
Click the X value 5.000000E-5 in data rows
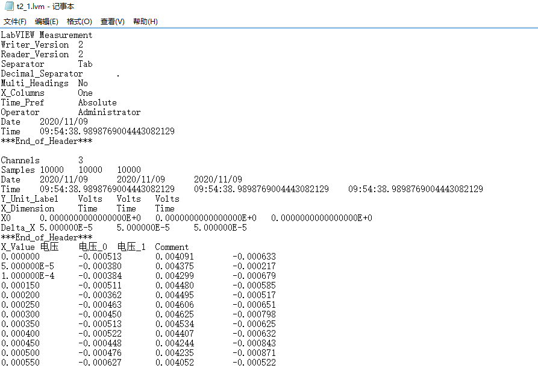point(28,266)
